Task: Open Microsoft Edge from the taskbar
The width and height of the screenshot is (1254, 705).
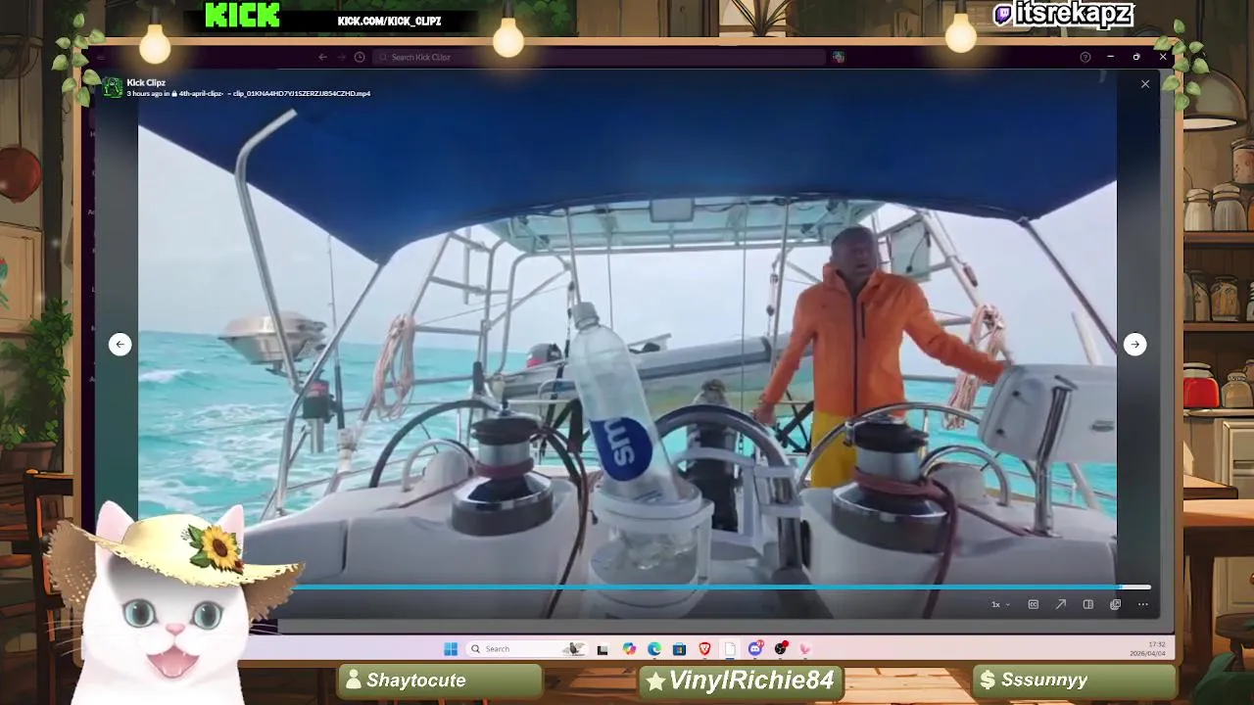Action: click(654, 649)
